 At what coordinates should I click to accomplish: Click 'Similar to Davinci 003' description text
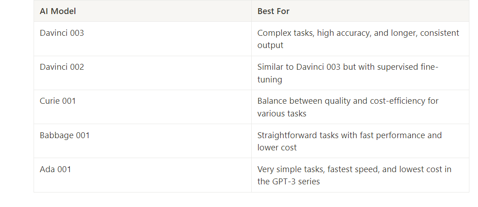298,67
